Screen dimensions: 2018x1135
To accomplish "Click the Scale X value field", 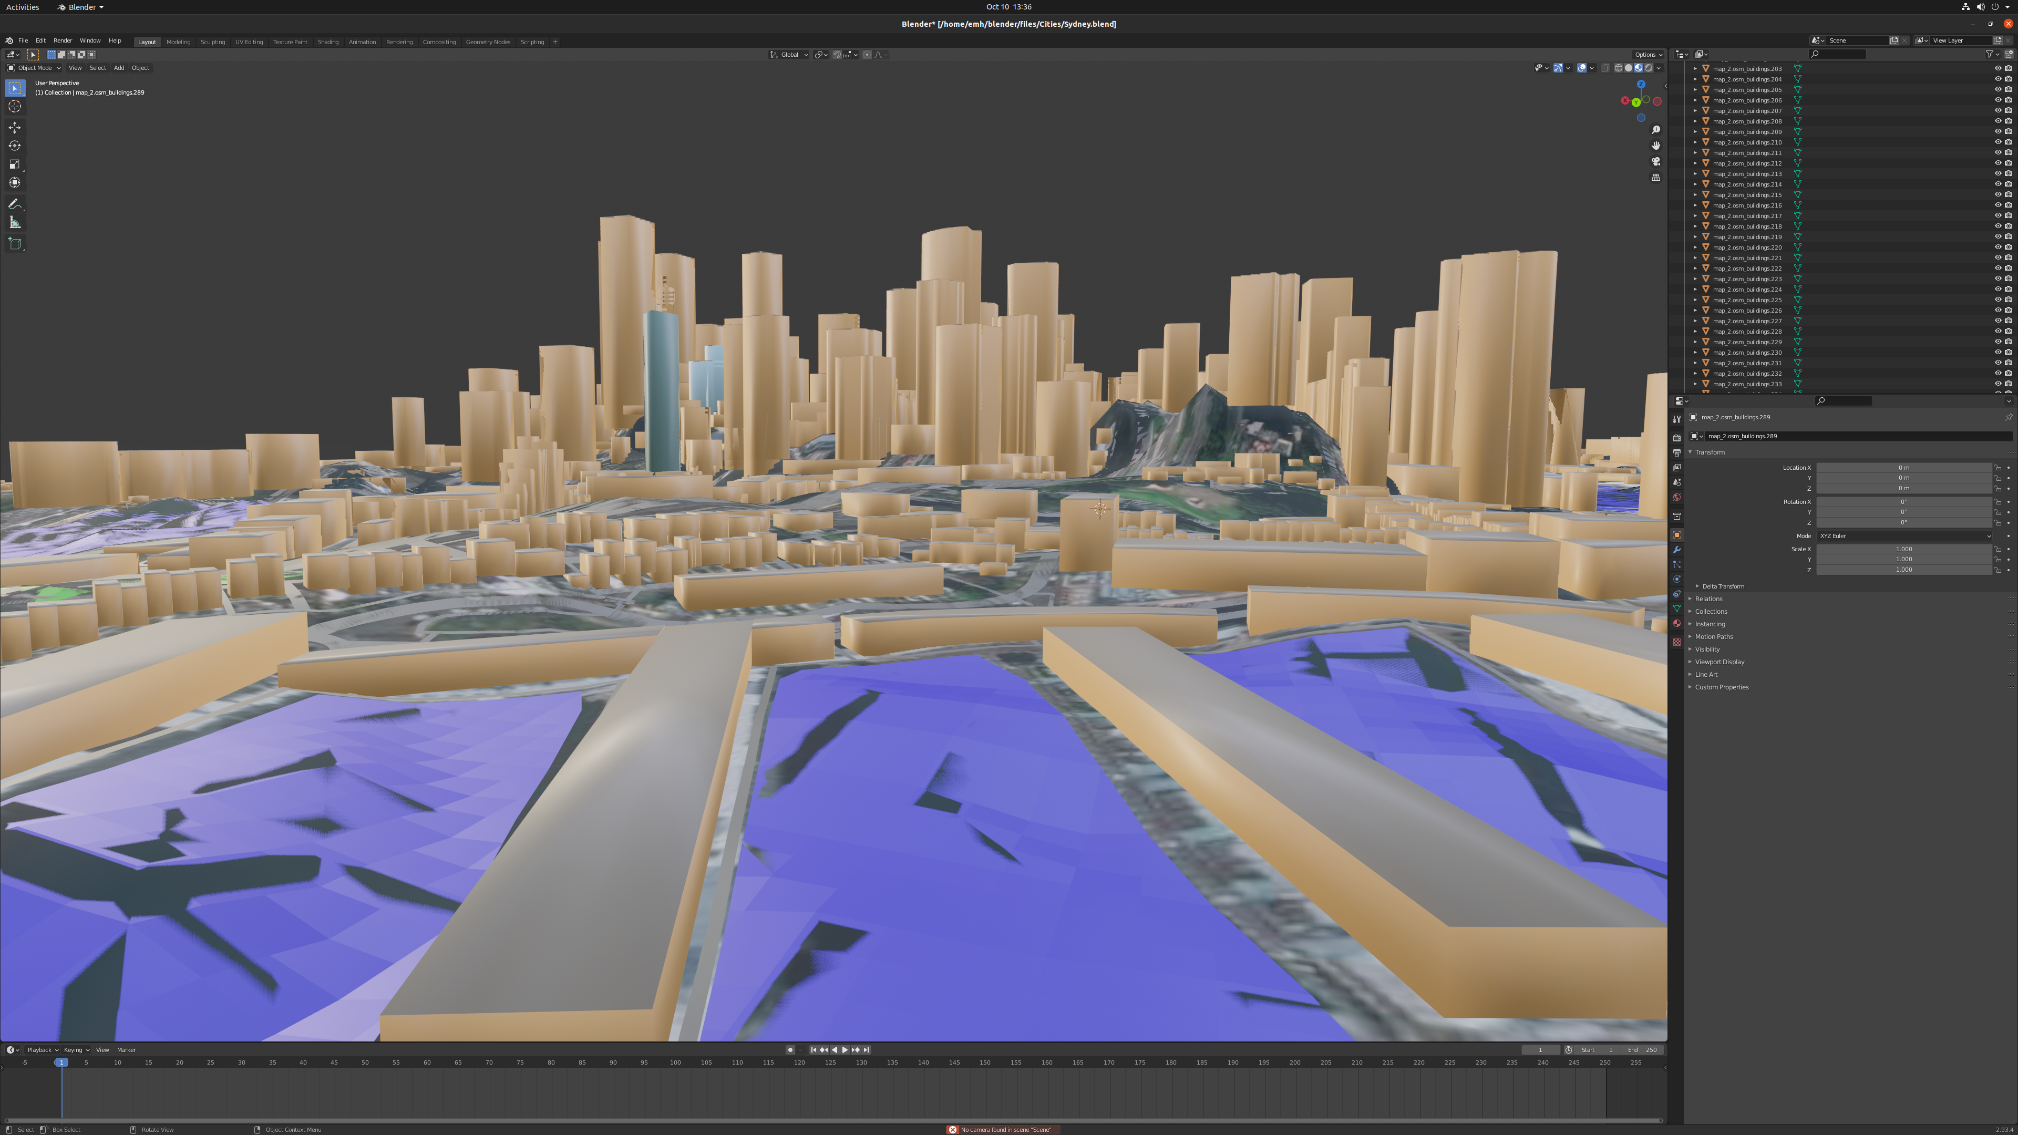I will 1903,549.
